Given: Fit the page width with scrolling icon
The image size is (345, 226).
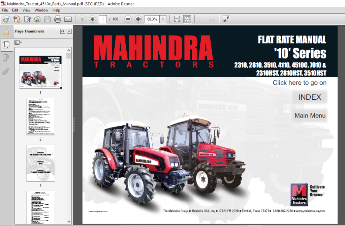Looking at the screenshot, I should (x=177, y=19).
